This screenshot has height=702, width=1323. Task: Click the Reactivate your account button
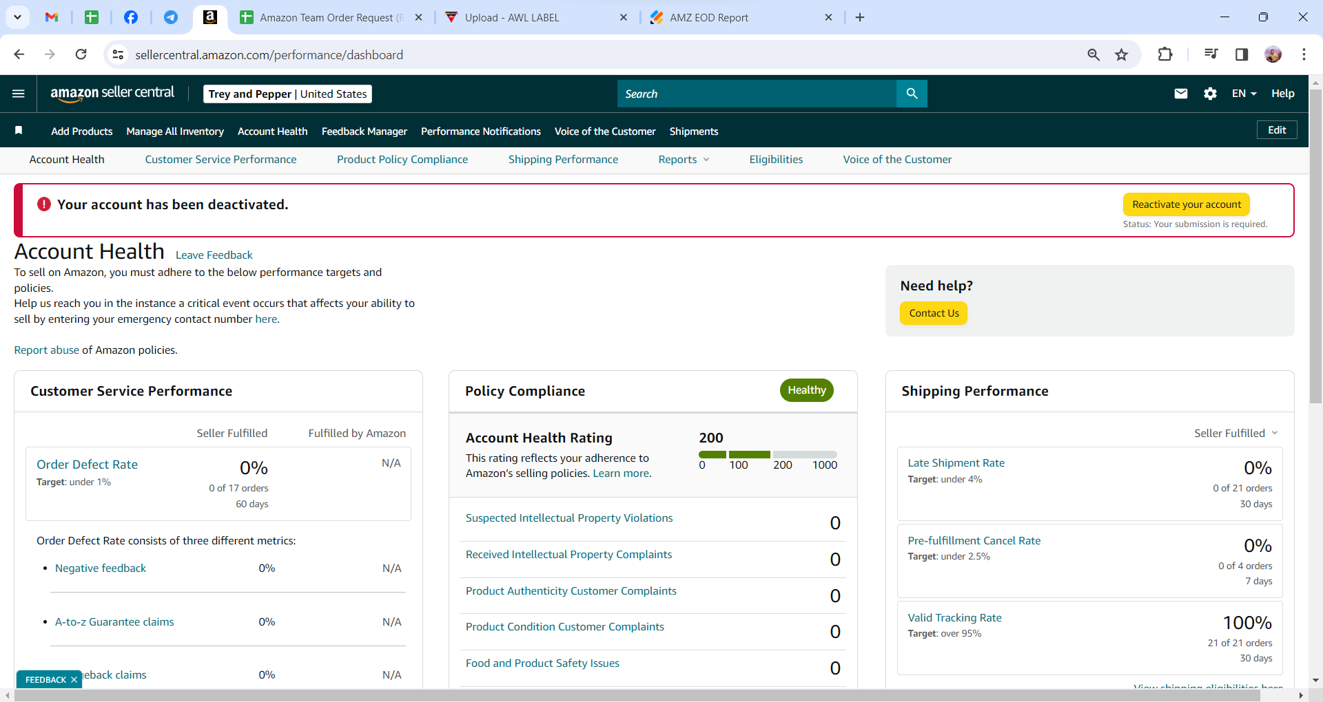[1187, 204]
